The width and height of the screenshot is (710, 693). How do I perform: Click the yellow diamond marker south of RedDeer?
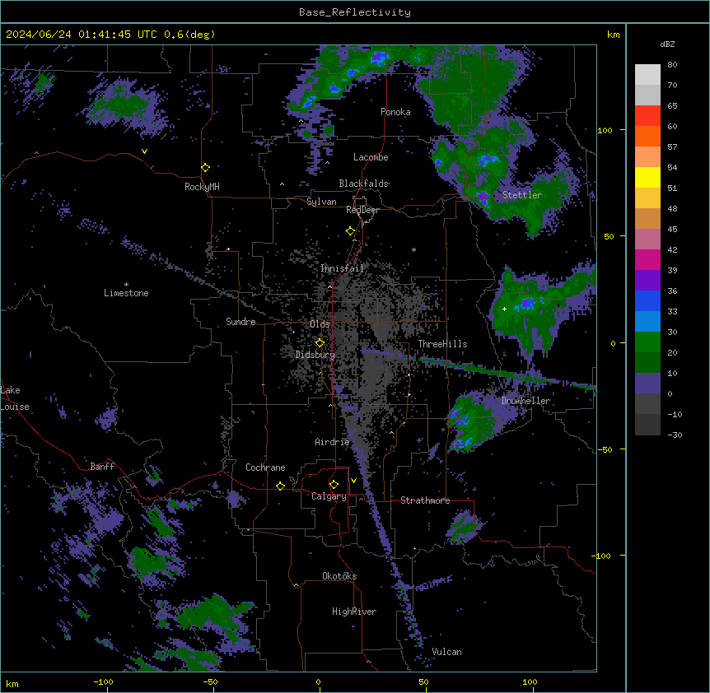click(351, 231)
